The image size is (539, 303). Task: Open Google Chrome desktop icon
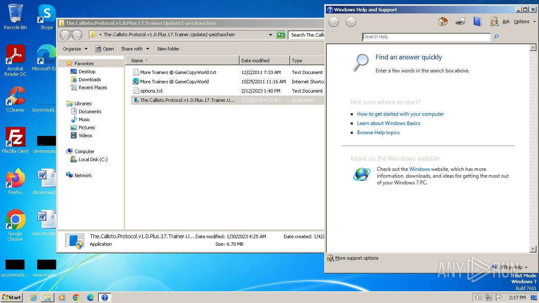15,226
